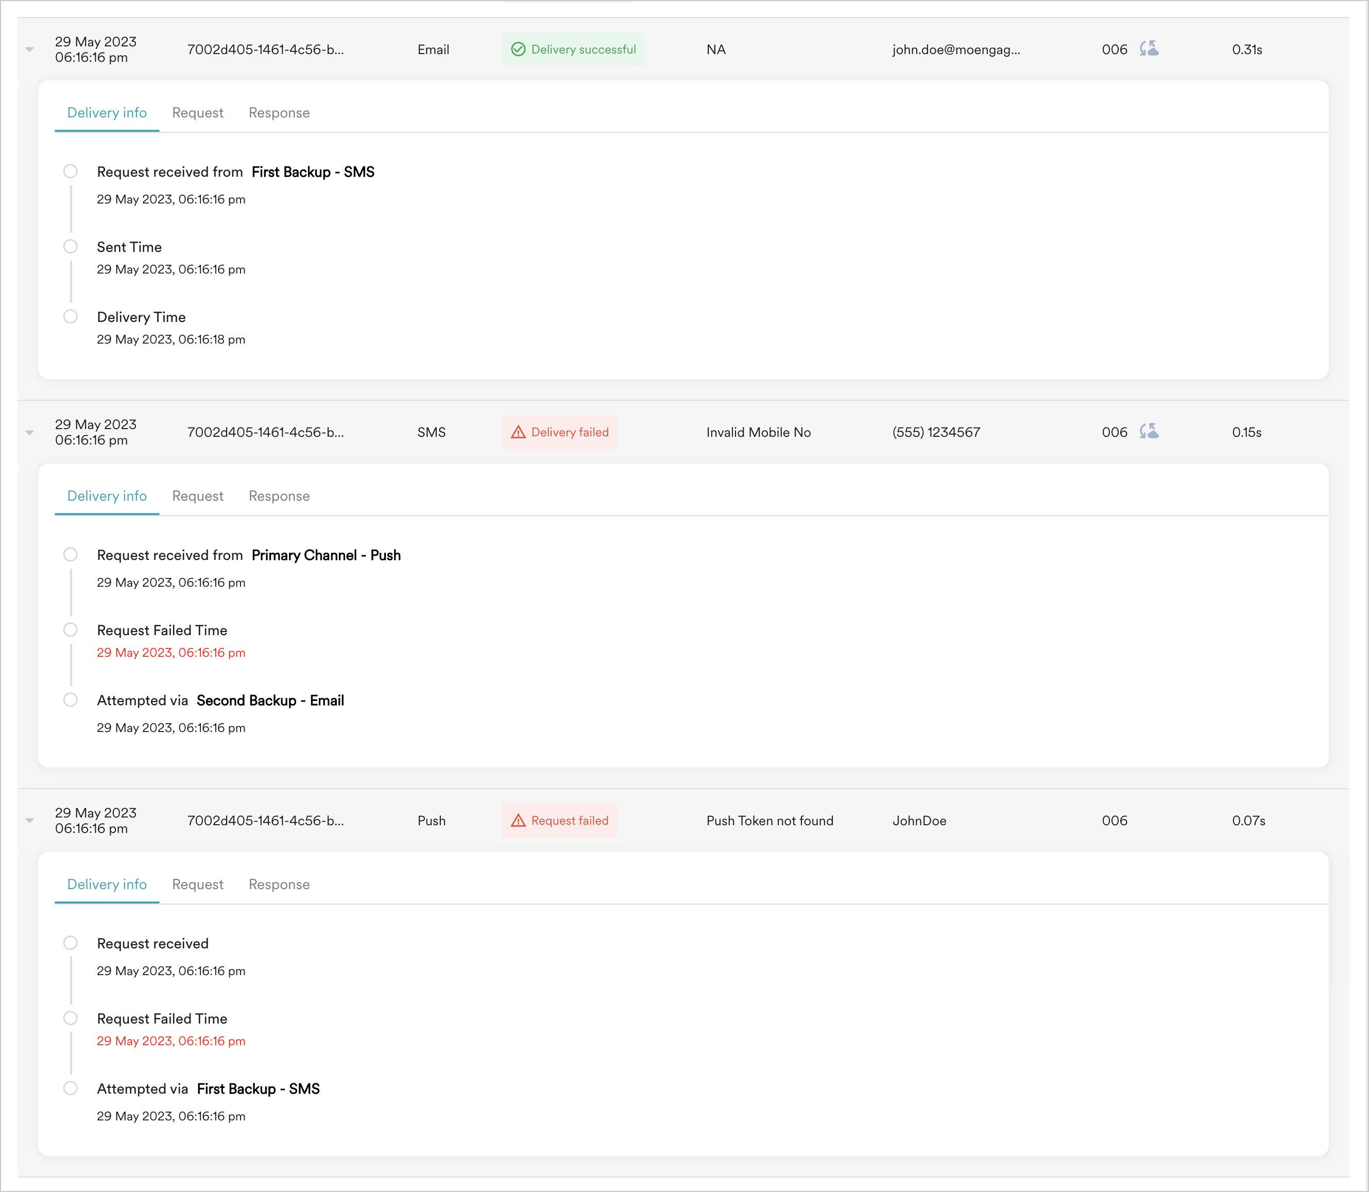Click circle beside Request received from First Backup - SMS
The width and height of the screenshot is (1369, 1192).
pos(71,172)
